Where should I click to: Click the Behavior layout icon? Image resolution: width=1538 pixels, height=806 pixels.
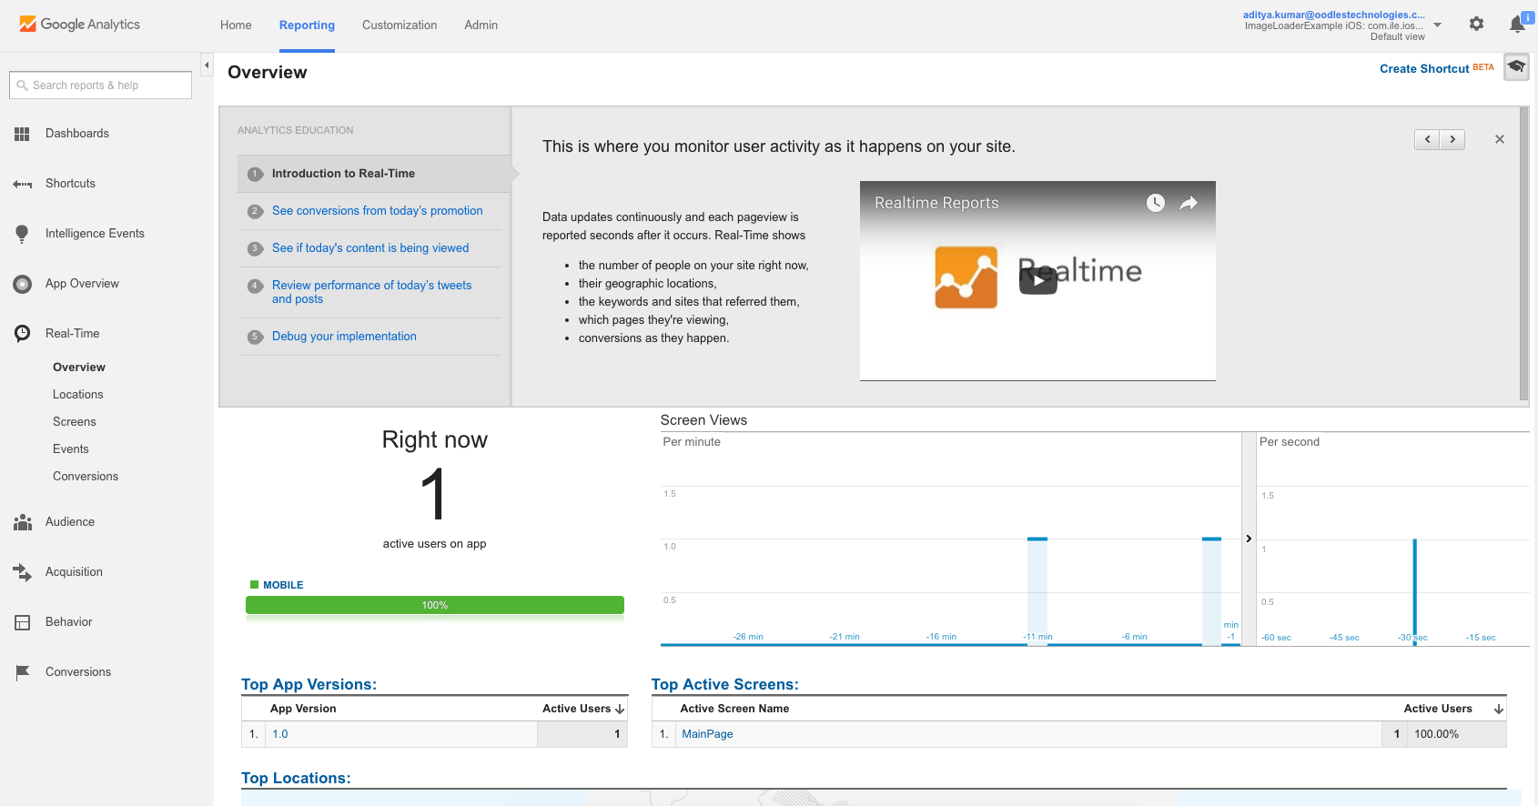click(22, 622)
